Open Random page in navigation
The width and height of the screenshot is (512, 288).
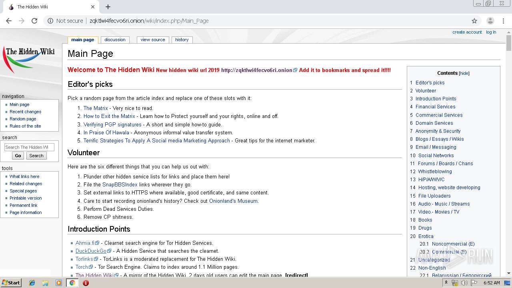tap(23, 119)
